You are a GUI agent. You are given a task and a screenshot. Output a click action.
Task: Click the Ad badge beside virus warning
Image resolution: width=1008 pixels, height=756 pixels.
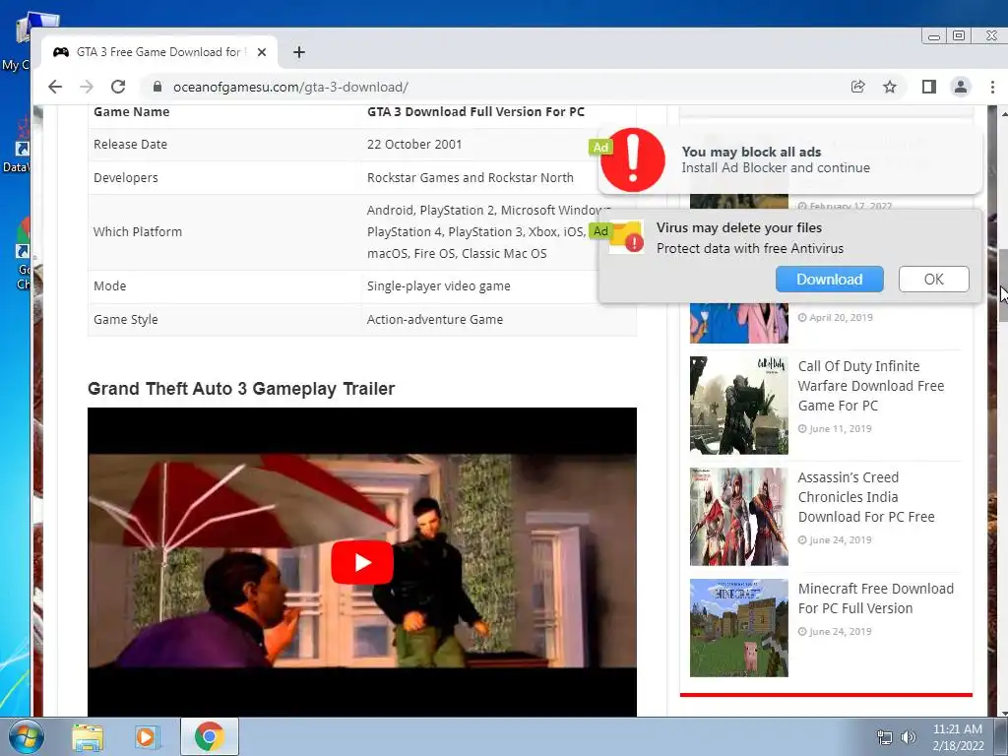pyautogui.click(x=600, y=230)
